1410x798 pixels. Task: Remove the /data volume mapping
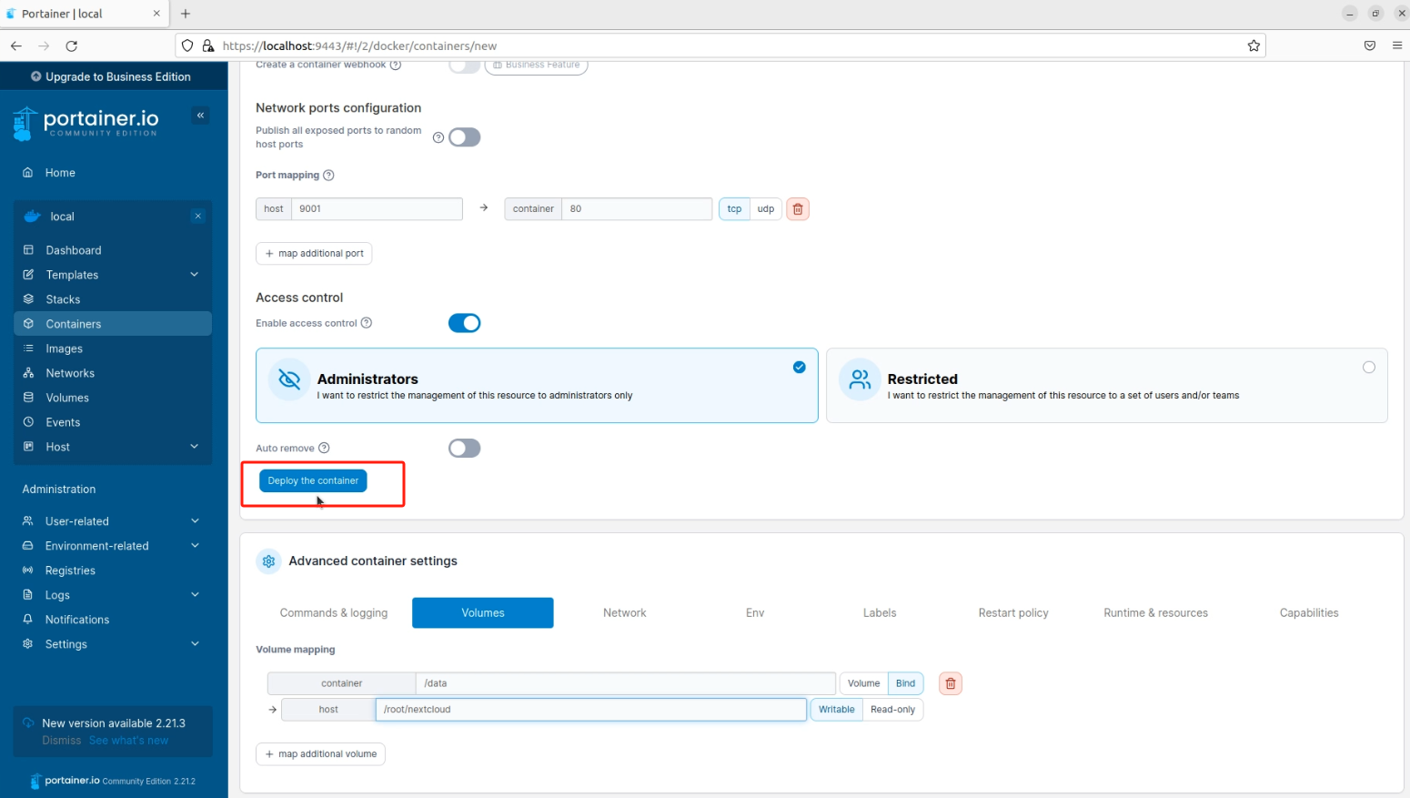click(951, 683)
